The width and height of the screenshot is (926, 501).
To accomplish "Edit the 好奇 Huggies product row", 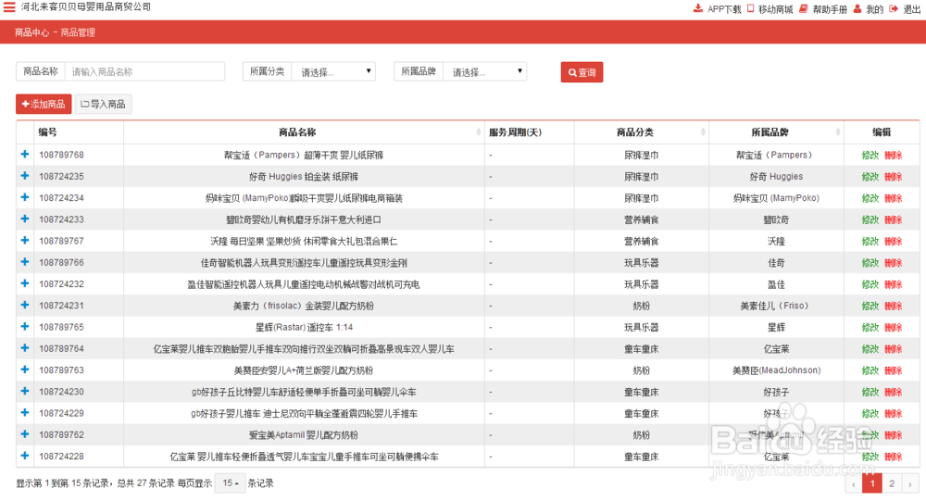I will coord(870,177).
